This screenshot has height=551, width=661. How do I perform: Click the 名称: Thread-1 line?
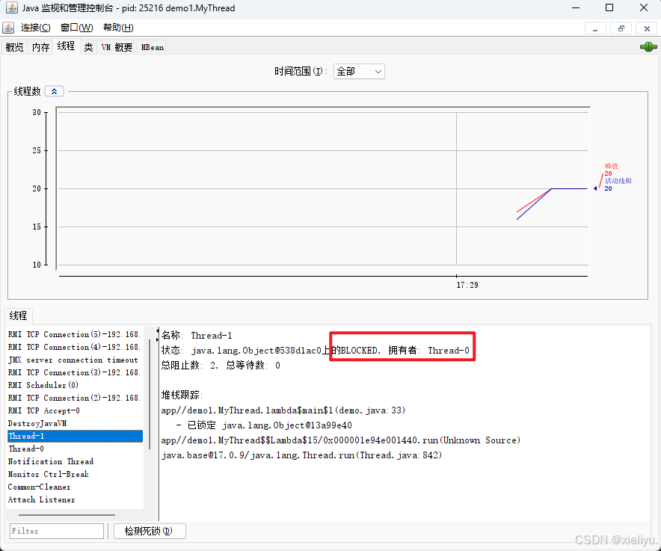click(x=197, y=336)
